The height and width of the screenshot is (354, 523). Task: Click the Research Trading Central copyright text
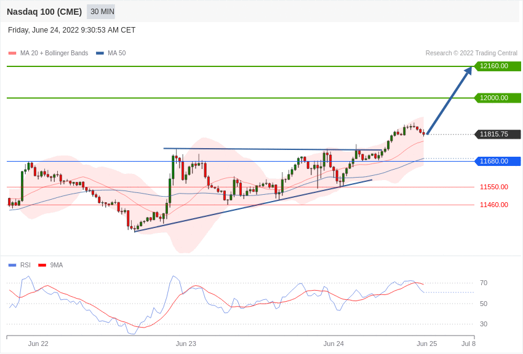click(x=471, y=53)
